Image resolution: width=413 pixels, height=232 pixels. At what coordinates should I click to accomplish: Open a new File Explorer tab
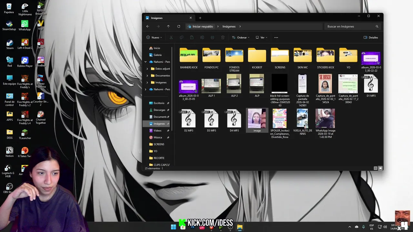tap(200, 18)
